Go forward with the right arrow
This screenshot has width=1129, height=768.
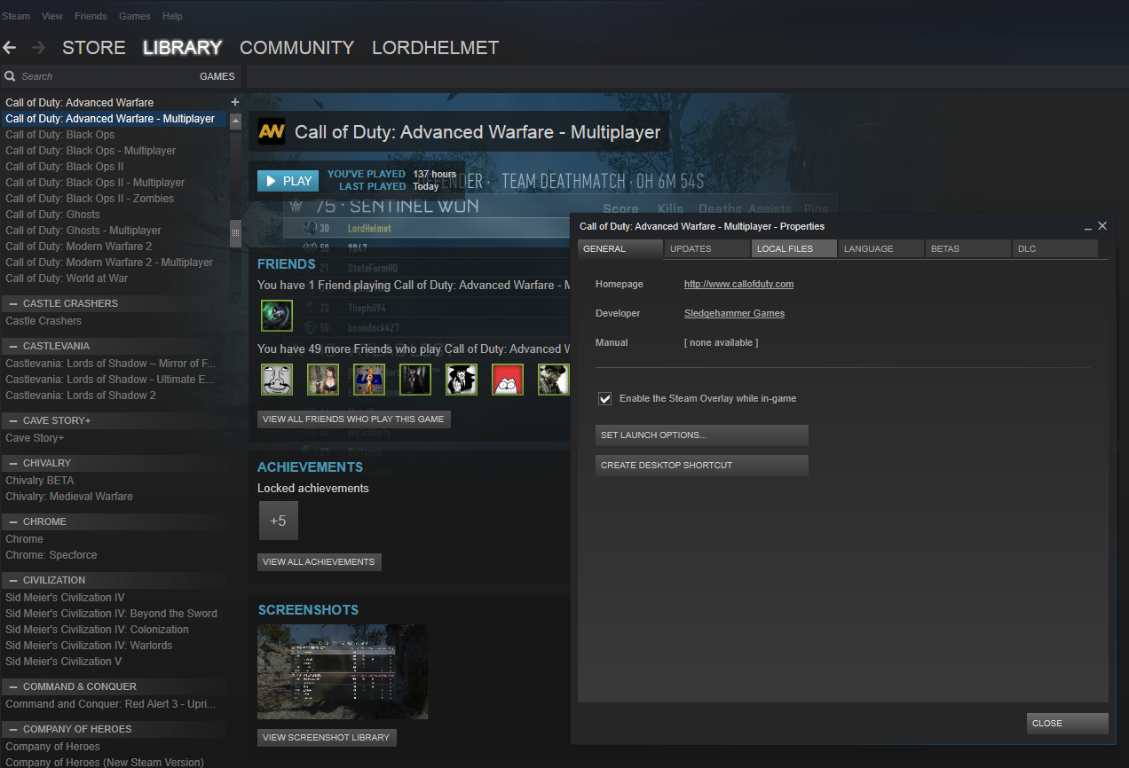tap(38, 47)
